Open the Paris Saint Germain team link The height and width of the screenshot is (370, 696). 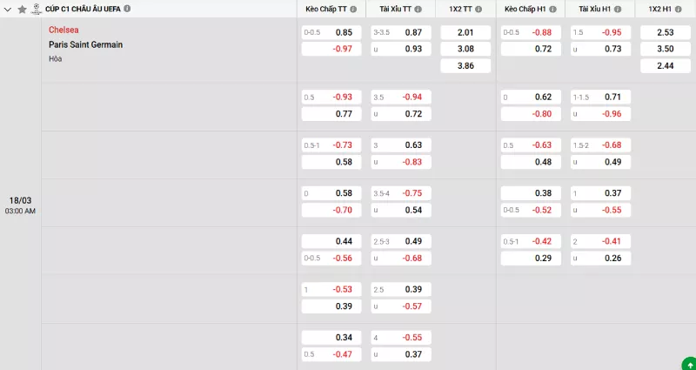click(85, 44)
